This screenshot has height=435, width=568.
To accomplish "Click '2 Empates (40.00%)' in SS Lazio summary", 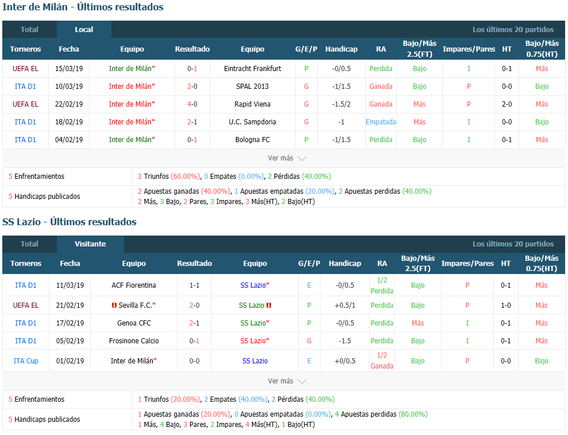I will tap(236, 399).
